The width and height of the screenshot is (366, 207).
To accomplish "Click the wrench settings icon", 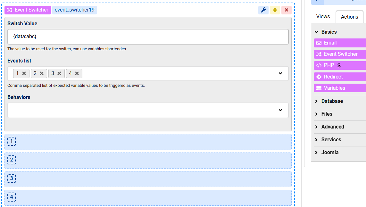I will coord(263,10).
